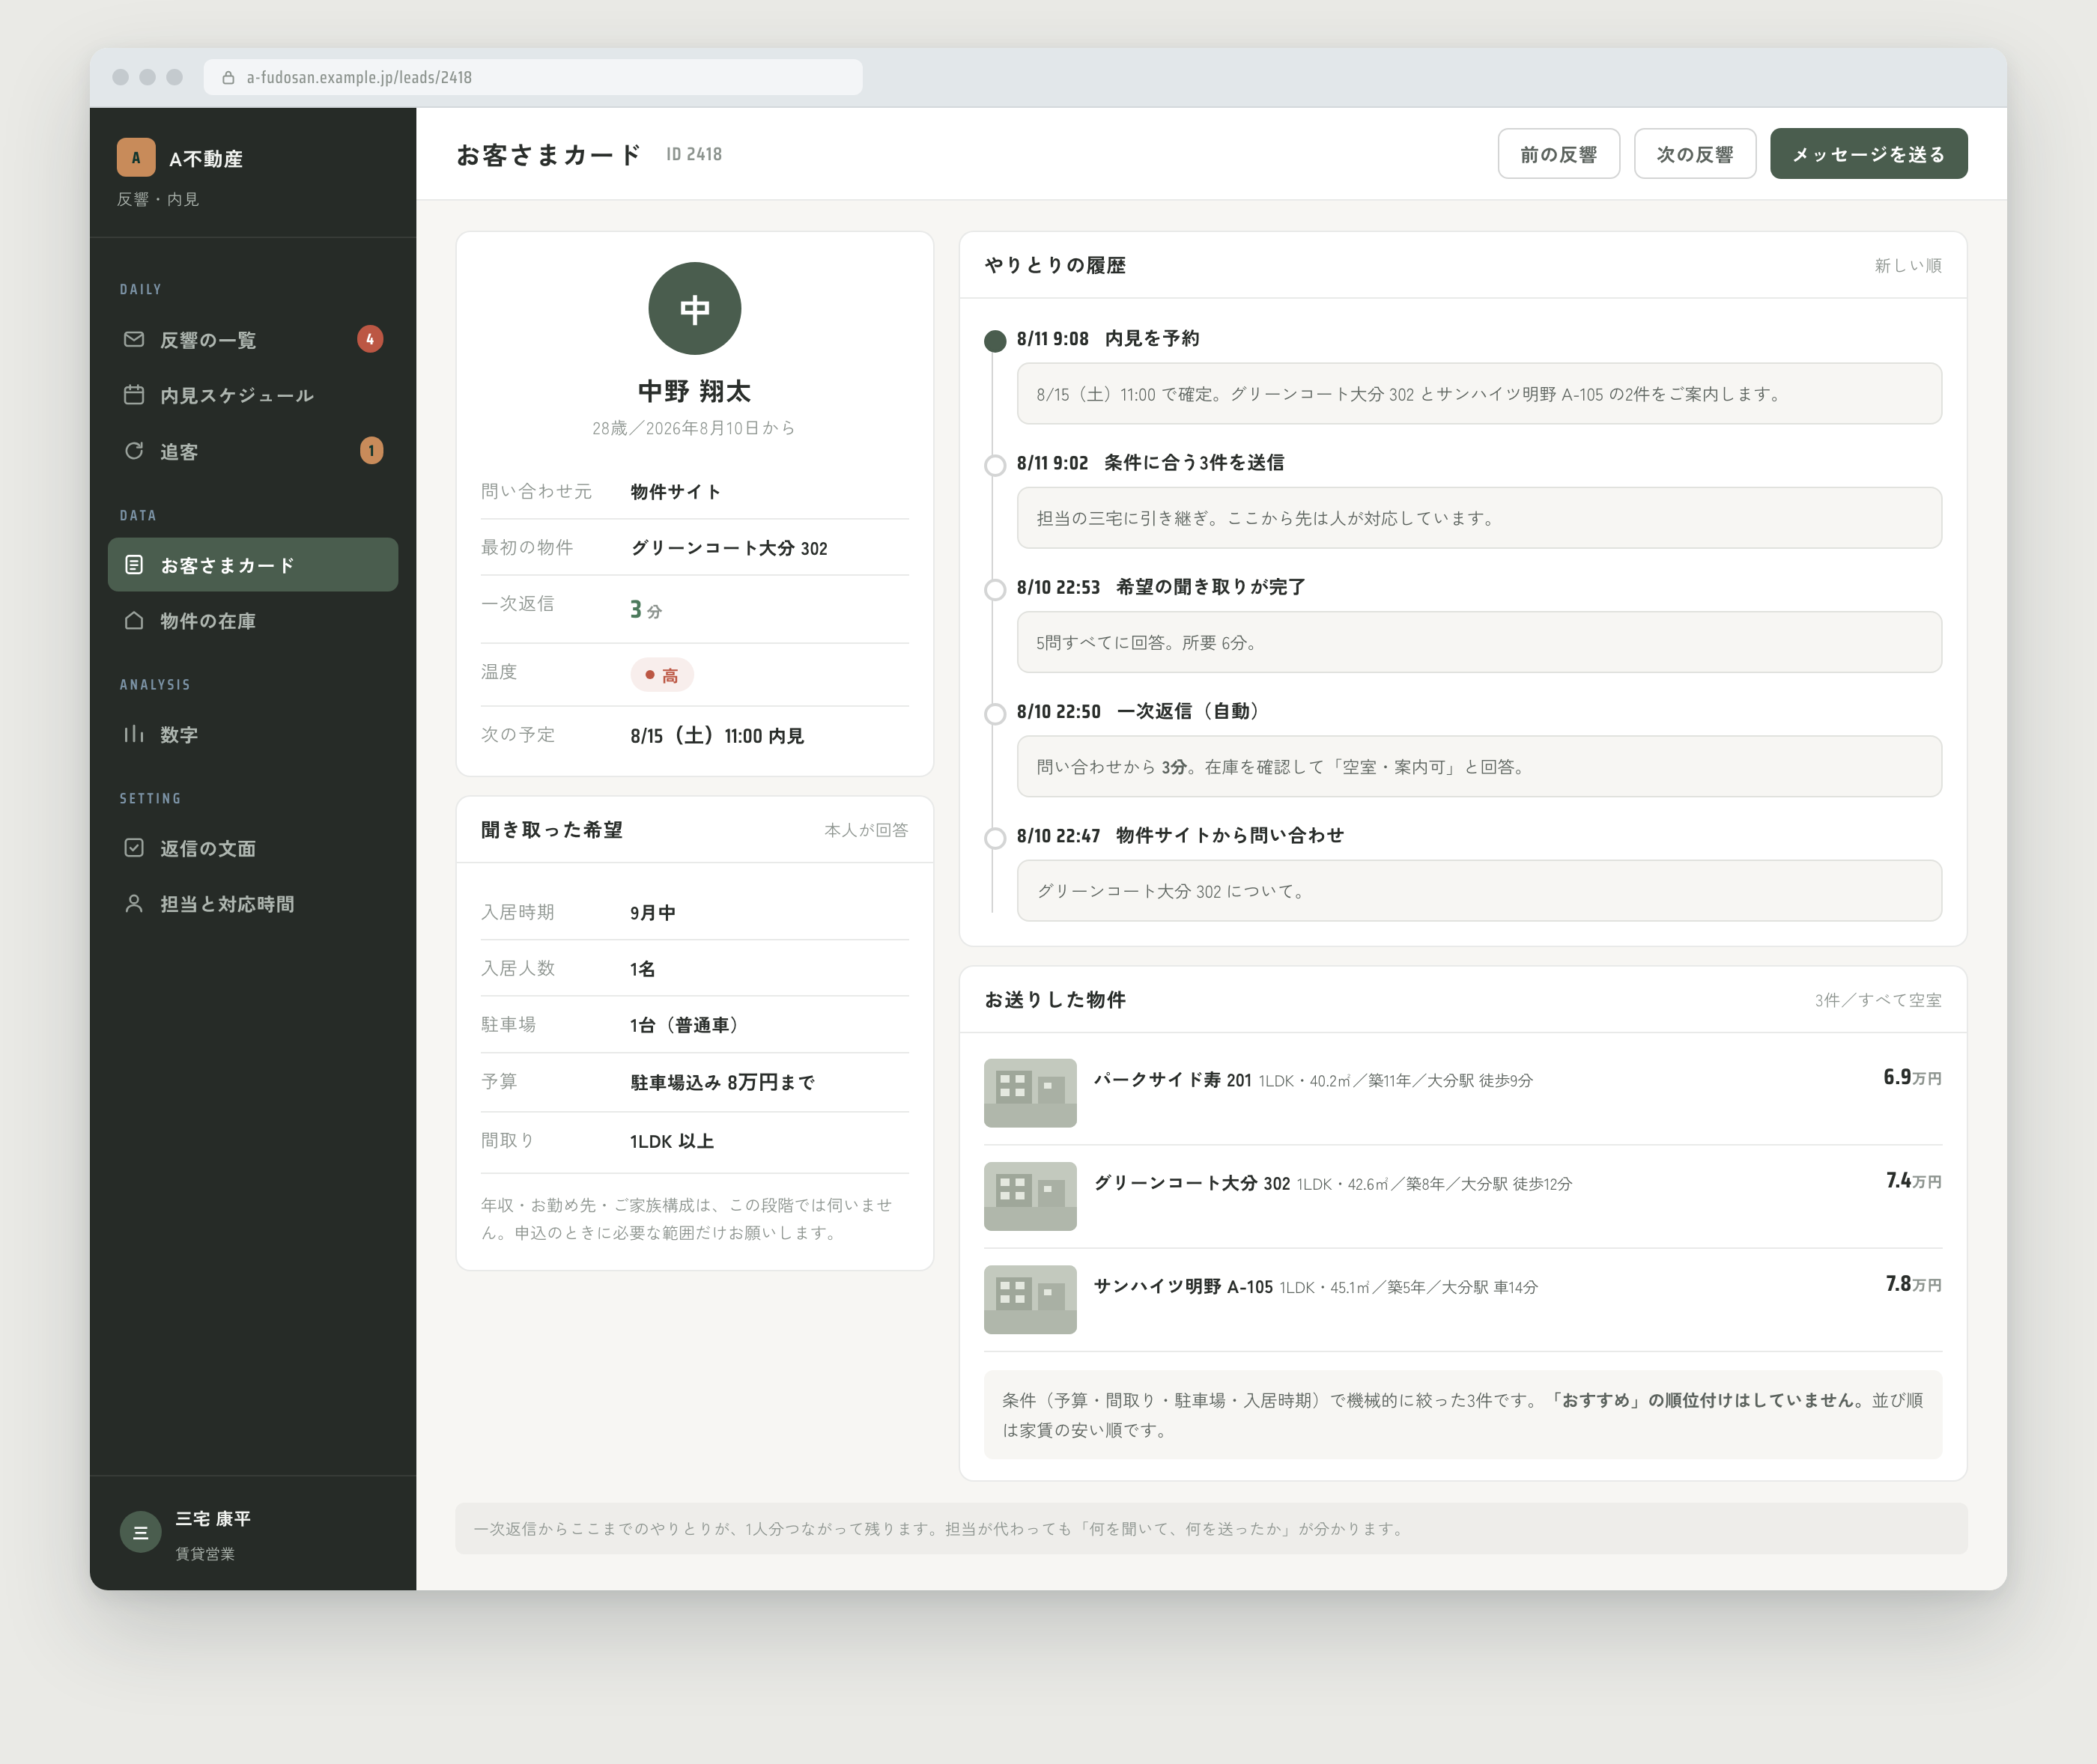Click the 新しい順 sort label
The width and height of the screenshot is (2097, 1764).
[1907, 265]
